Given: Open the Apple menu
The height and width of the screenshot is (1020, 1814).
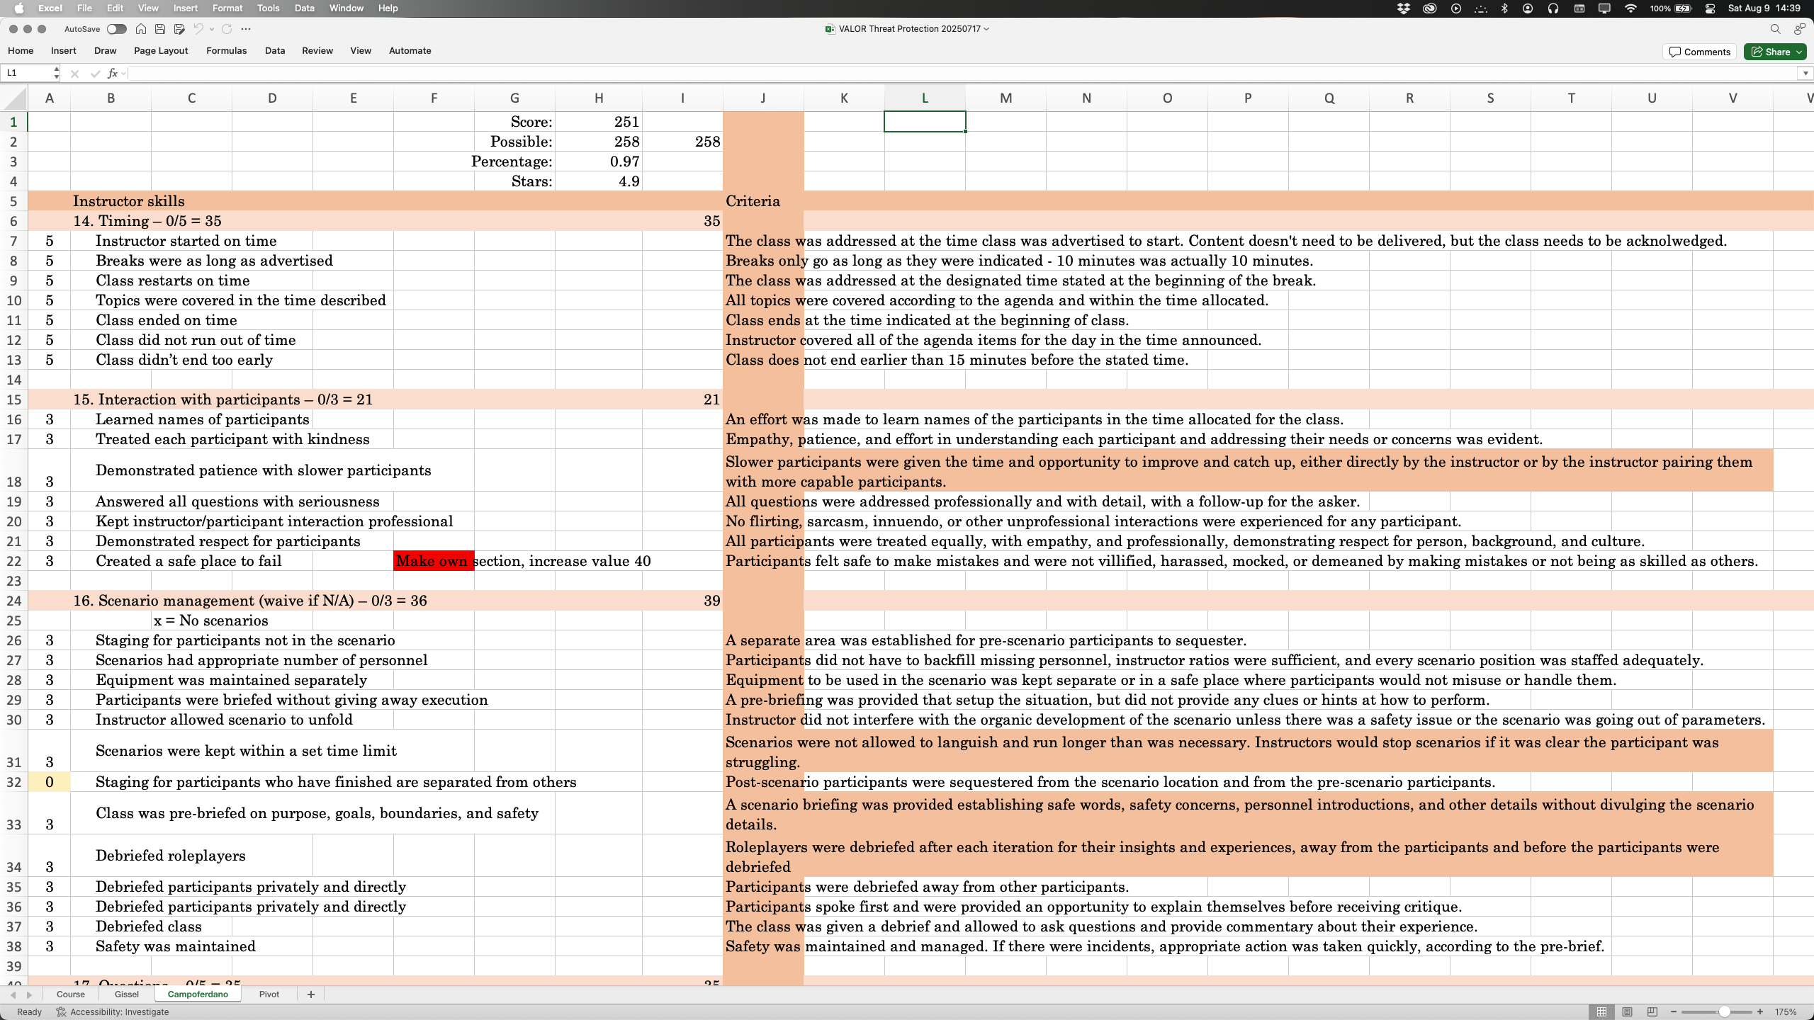Looking at the screenshot, I should 19,8.
